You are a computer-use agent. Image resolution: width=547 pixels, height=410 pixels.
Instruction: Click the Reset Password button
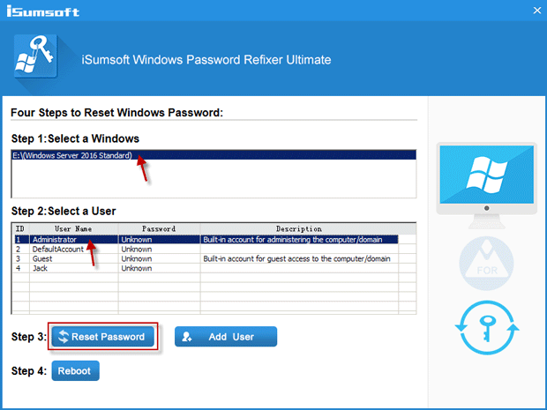click(103, 337)
